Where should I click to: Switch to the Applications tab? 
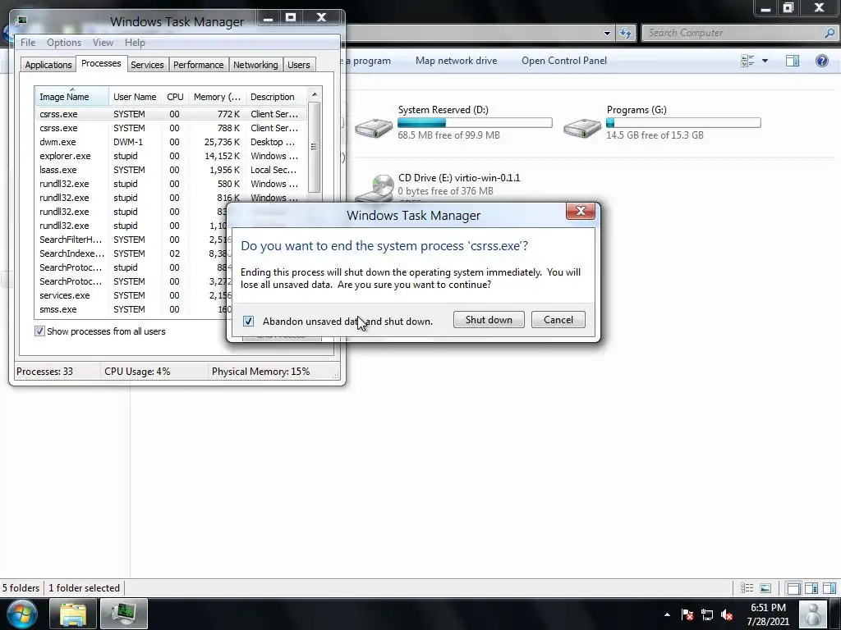pos(48,65)
